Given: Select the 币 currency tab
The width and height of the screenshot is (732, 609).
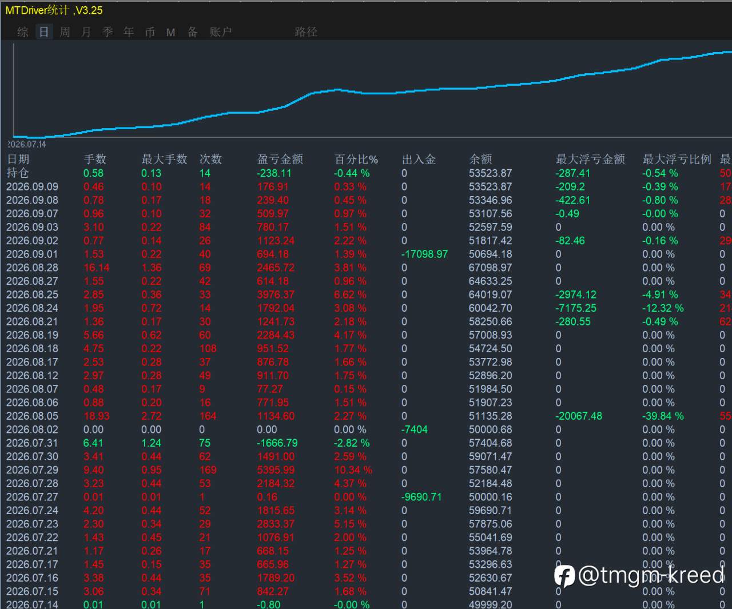Looking at the screenshot, I should click(150, 32).
